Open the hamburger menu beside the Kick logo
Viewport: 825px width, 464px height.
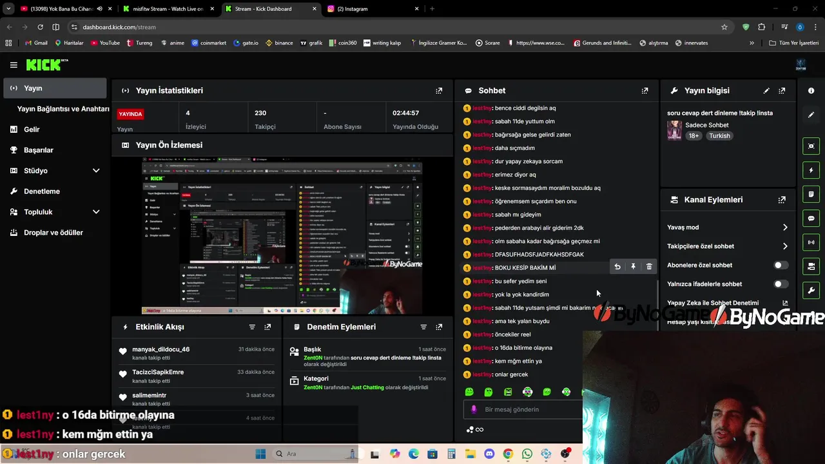click(14, 65)
